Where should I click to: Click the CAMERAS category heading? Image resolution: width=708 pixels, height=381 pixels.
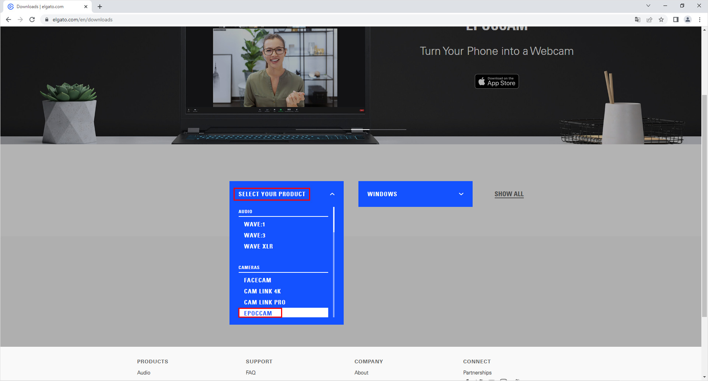click(x=249, y=267)
